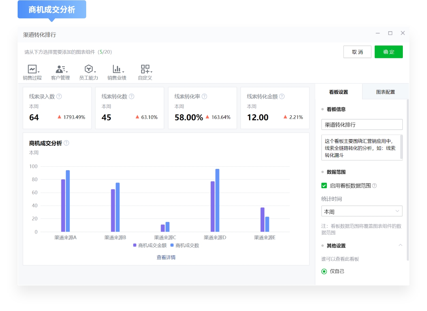Uncheck 启用看板数据范围 checkbox
The width and height of the screenshot is (427, 311).
(324, 186)
